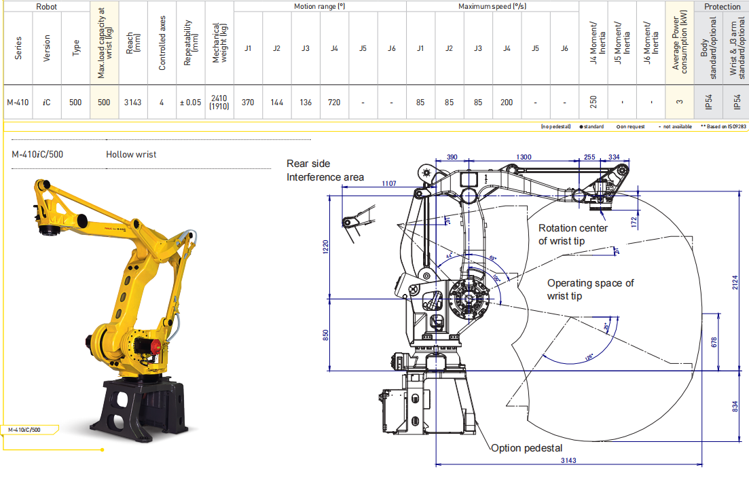
Task: Select the "J4 Moment/Inertia" column header
Action: (597, 43)
